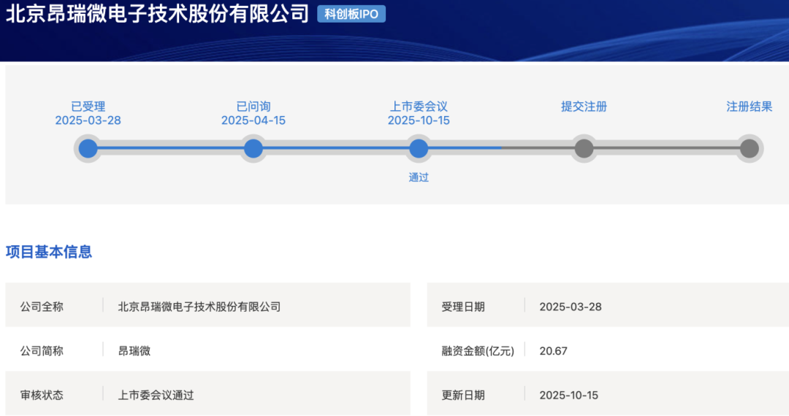Select the 受理日期 value 2025-03-28 in table
This screenshot has width=789, height=416.
tap(571, 307)
